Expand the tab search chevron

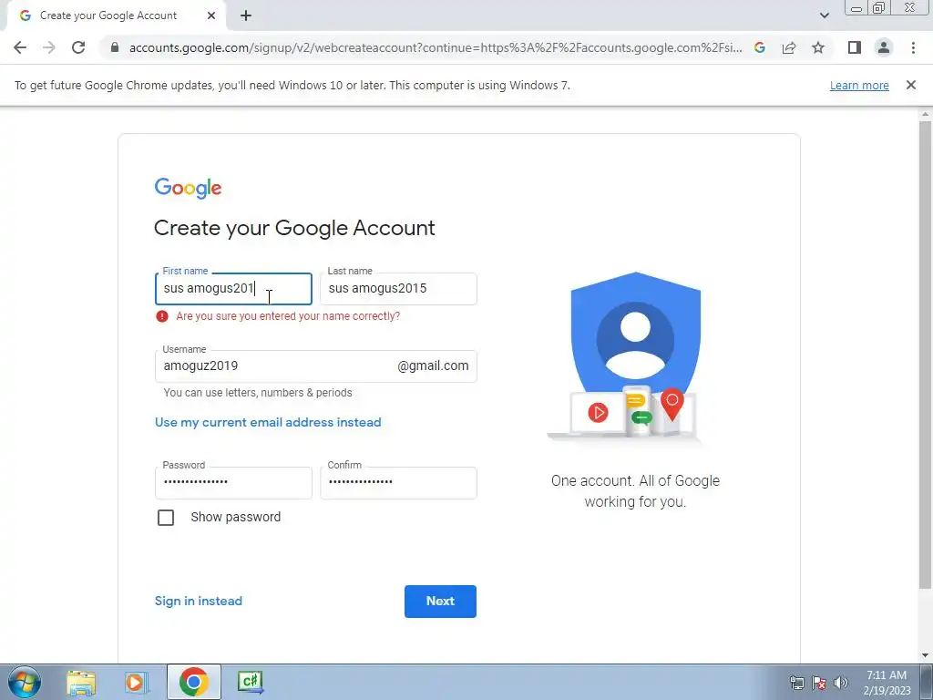pos(824,15)
